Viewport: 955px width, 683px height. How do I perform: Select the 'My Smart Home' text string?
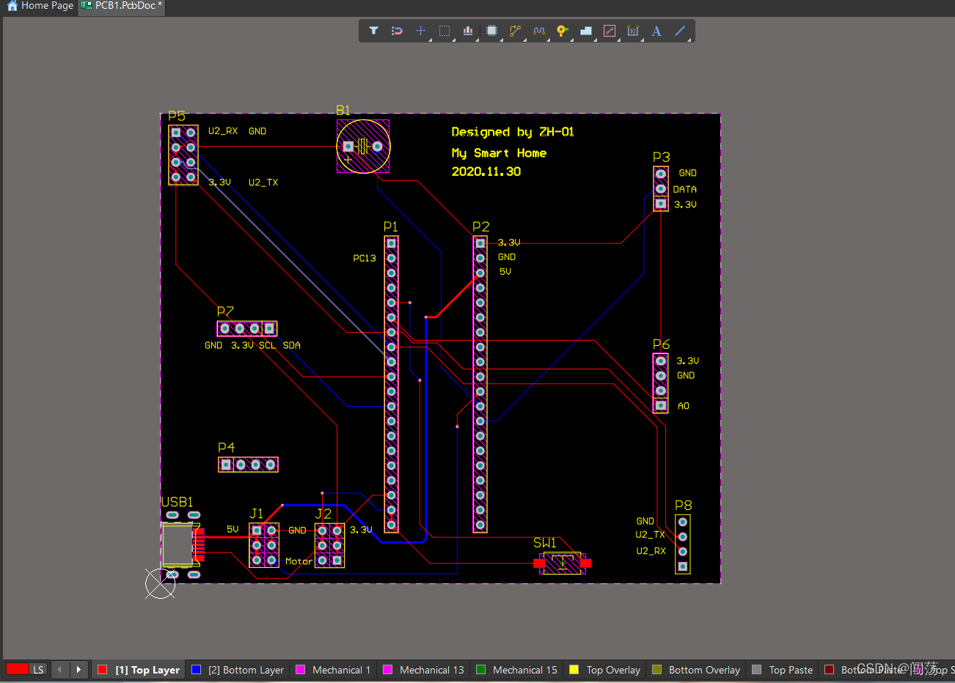[499, 153]
